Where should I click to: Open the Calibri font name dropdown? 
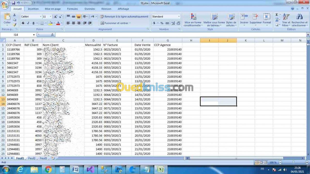(41, 17)
